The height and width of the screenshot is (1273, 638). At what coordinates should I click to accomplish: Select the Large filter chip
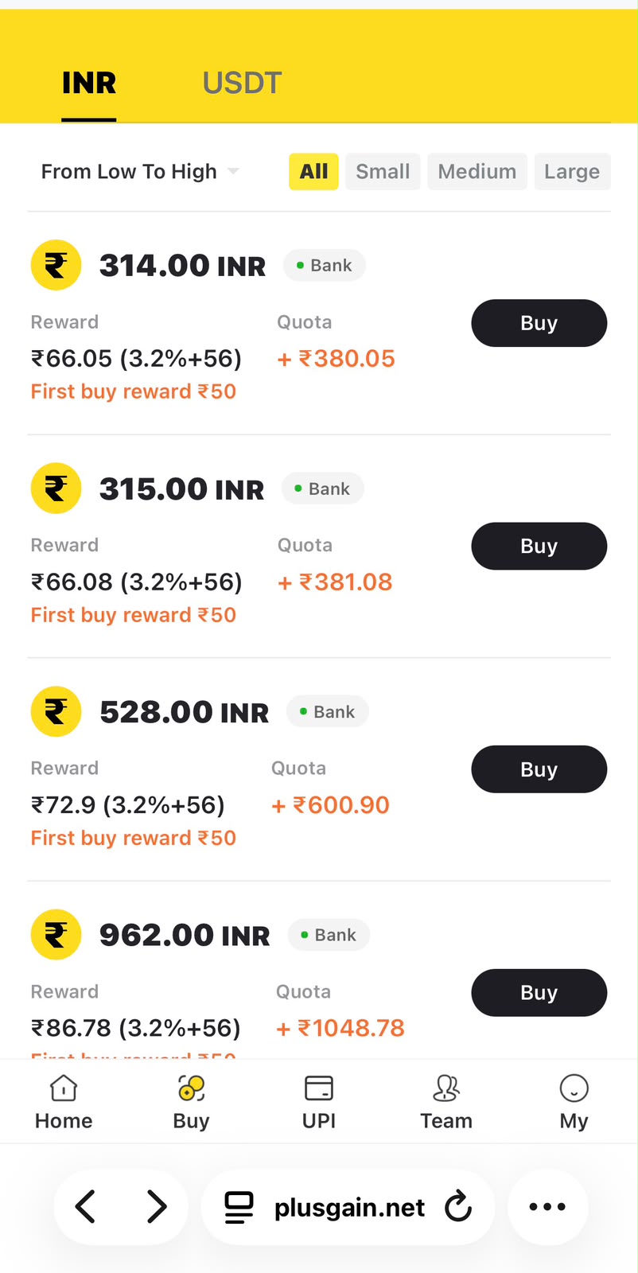pos(572,171)
